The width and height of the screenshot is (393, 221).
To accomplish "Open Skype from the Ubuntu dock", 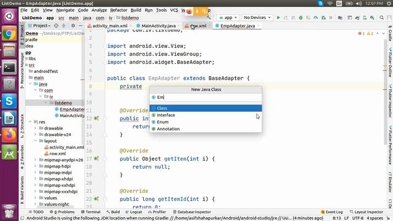I will (x=9, y=101).
